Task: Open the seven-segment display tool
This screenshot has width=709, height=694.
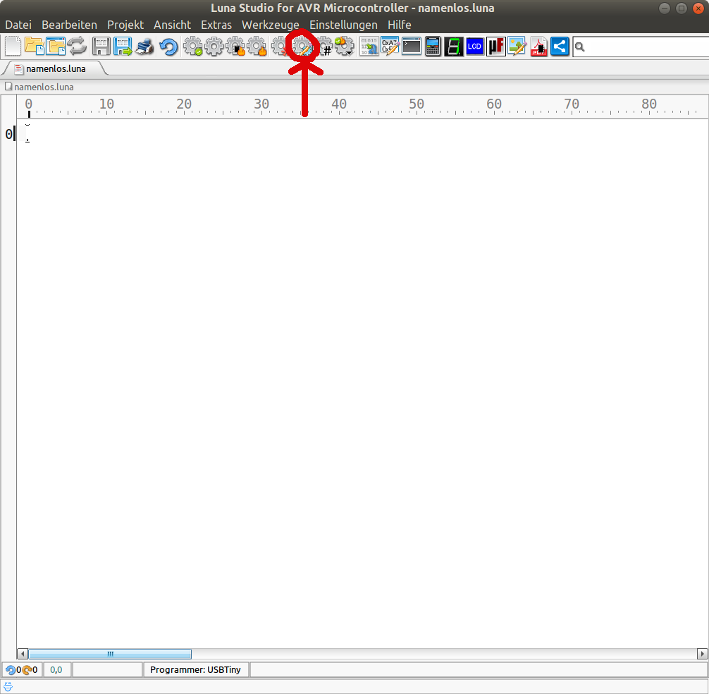Action: point(454,47)
